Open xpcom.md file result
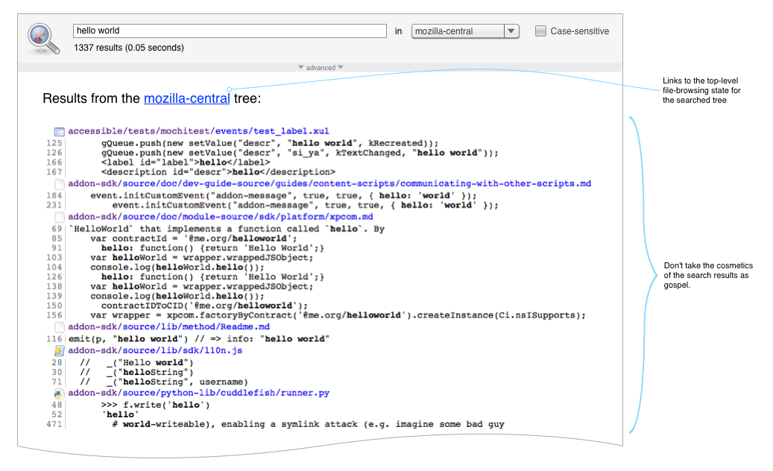Screen dimensions: 773x471 221,217
